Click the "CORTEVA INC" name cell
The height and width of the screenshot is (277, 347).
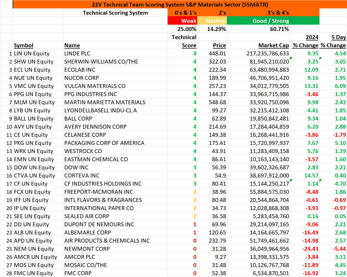pos(115,175)
